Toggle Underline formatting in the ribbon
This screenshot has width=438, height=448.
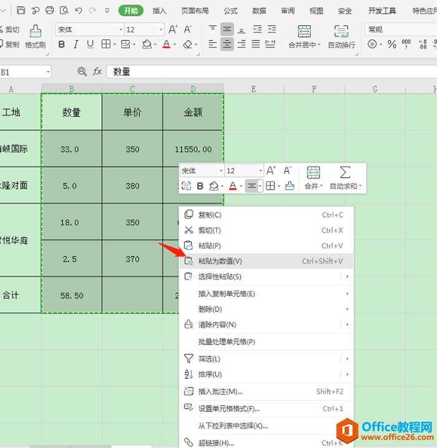point(90,44)
